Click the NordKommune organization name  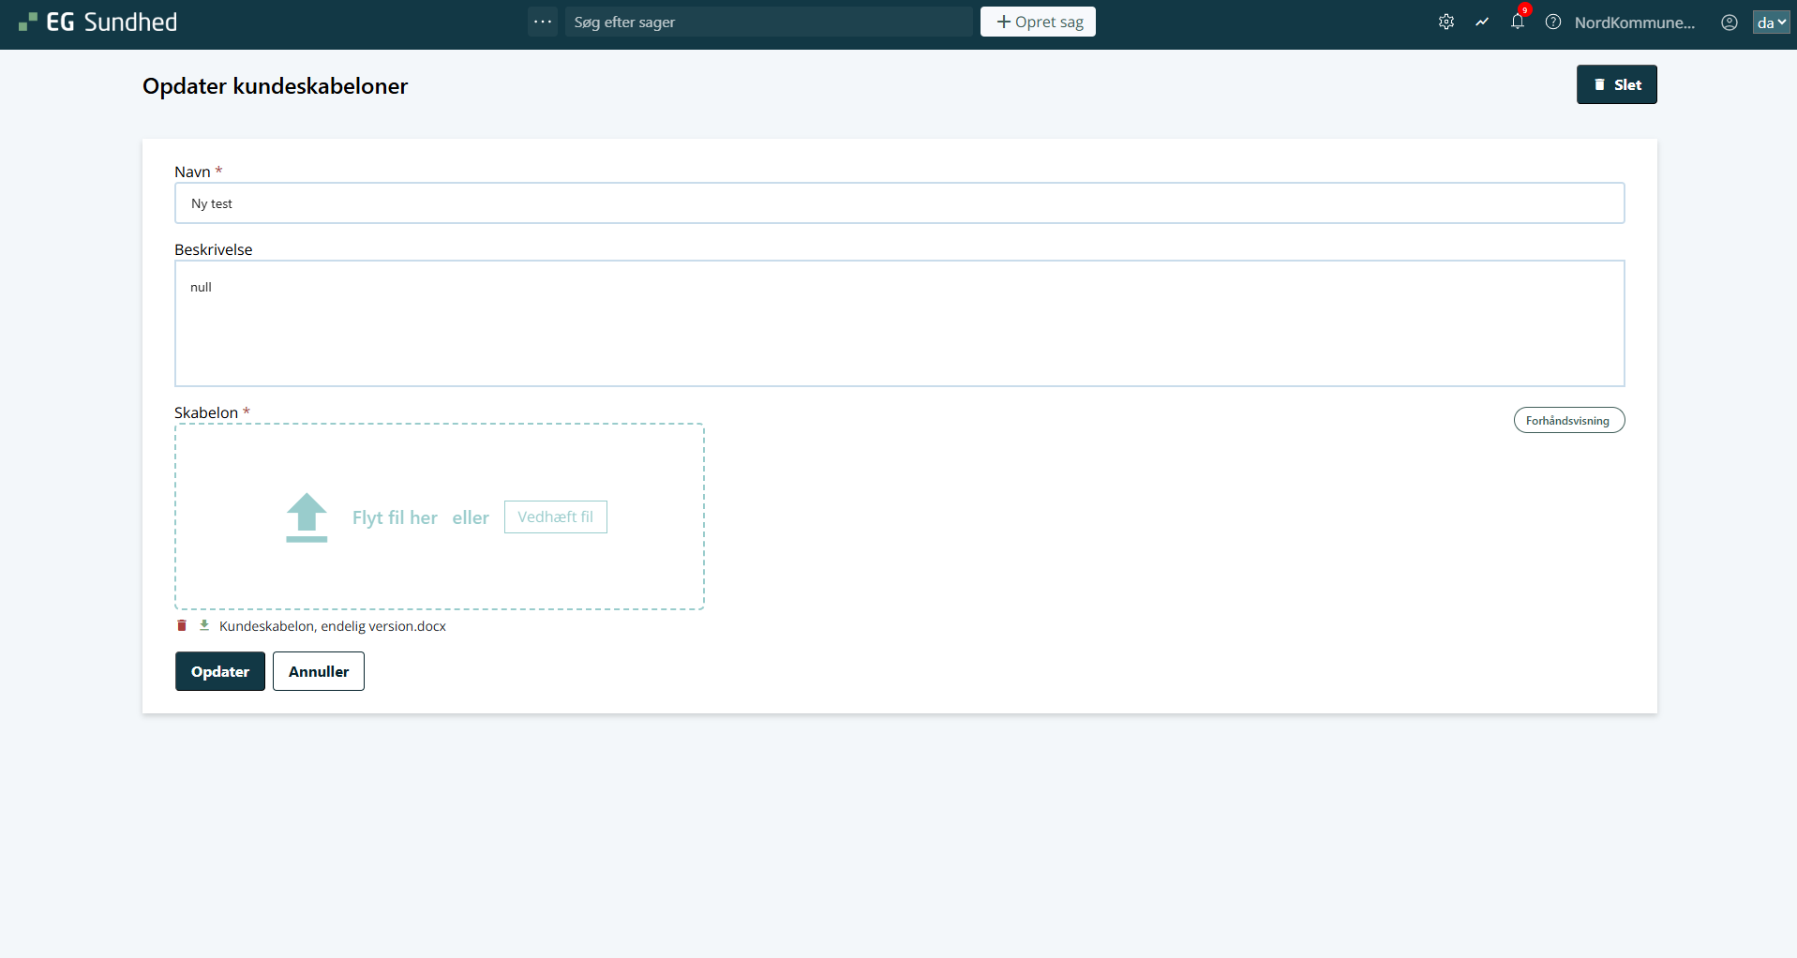click(1634, 22)
